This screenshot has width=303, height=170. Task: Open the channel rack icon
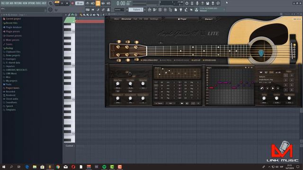click(160, 9)
